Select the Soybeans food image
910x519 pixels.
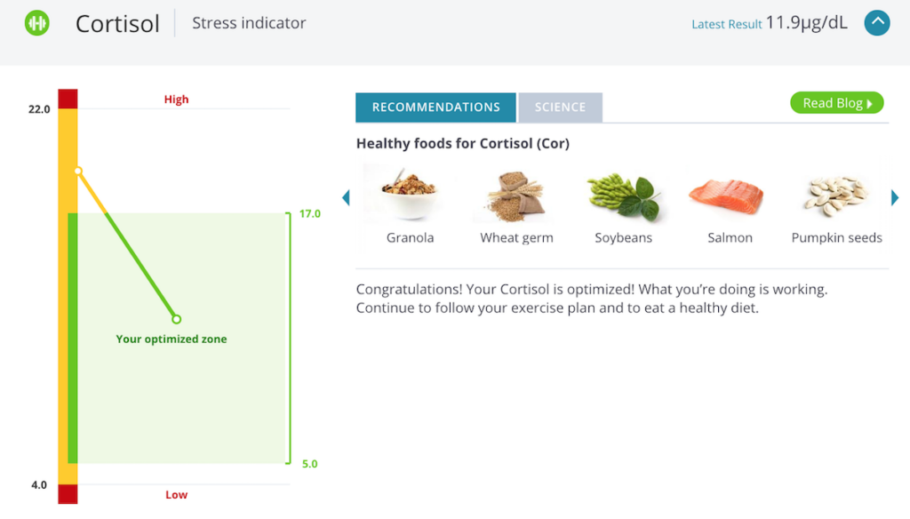[623, 194]
